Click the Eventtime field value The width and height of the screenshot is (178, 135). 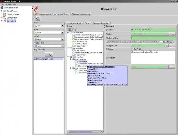(153, 30)
